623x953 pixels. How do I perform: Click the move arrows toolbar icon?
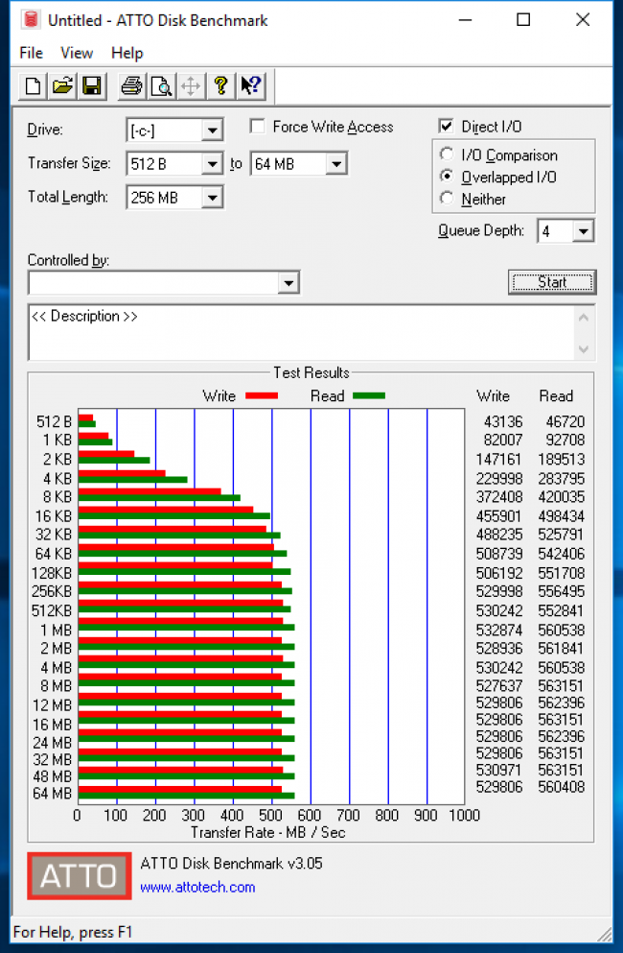[x=191, y=85]
